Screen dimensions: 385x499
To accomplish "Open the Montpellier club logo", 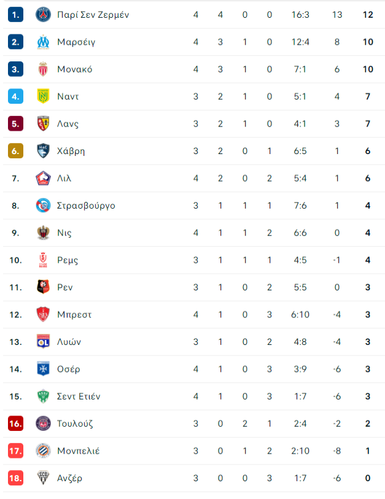I will tap(43, 451).
